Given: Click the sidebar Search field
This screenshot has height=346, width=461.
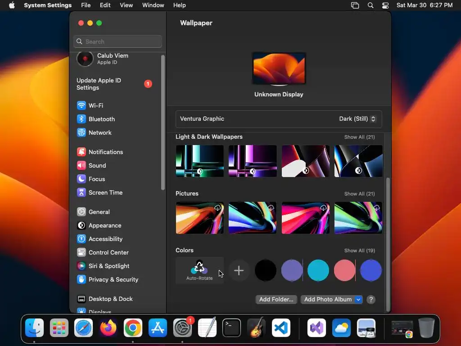Looking at the screenshot, I should (x=118, y=41).
